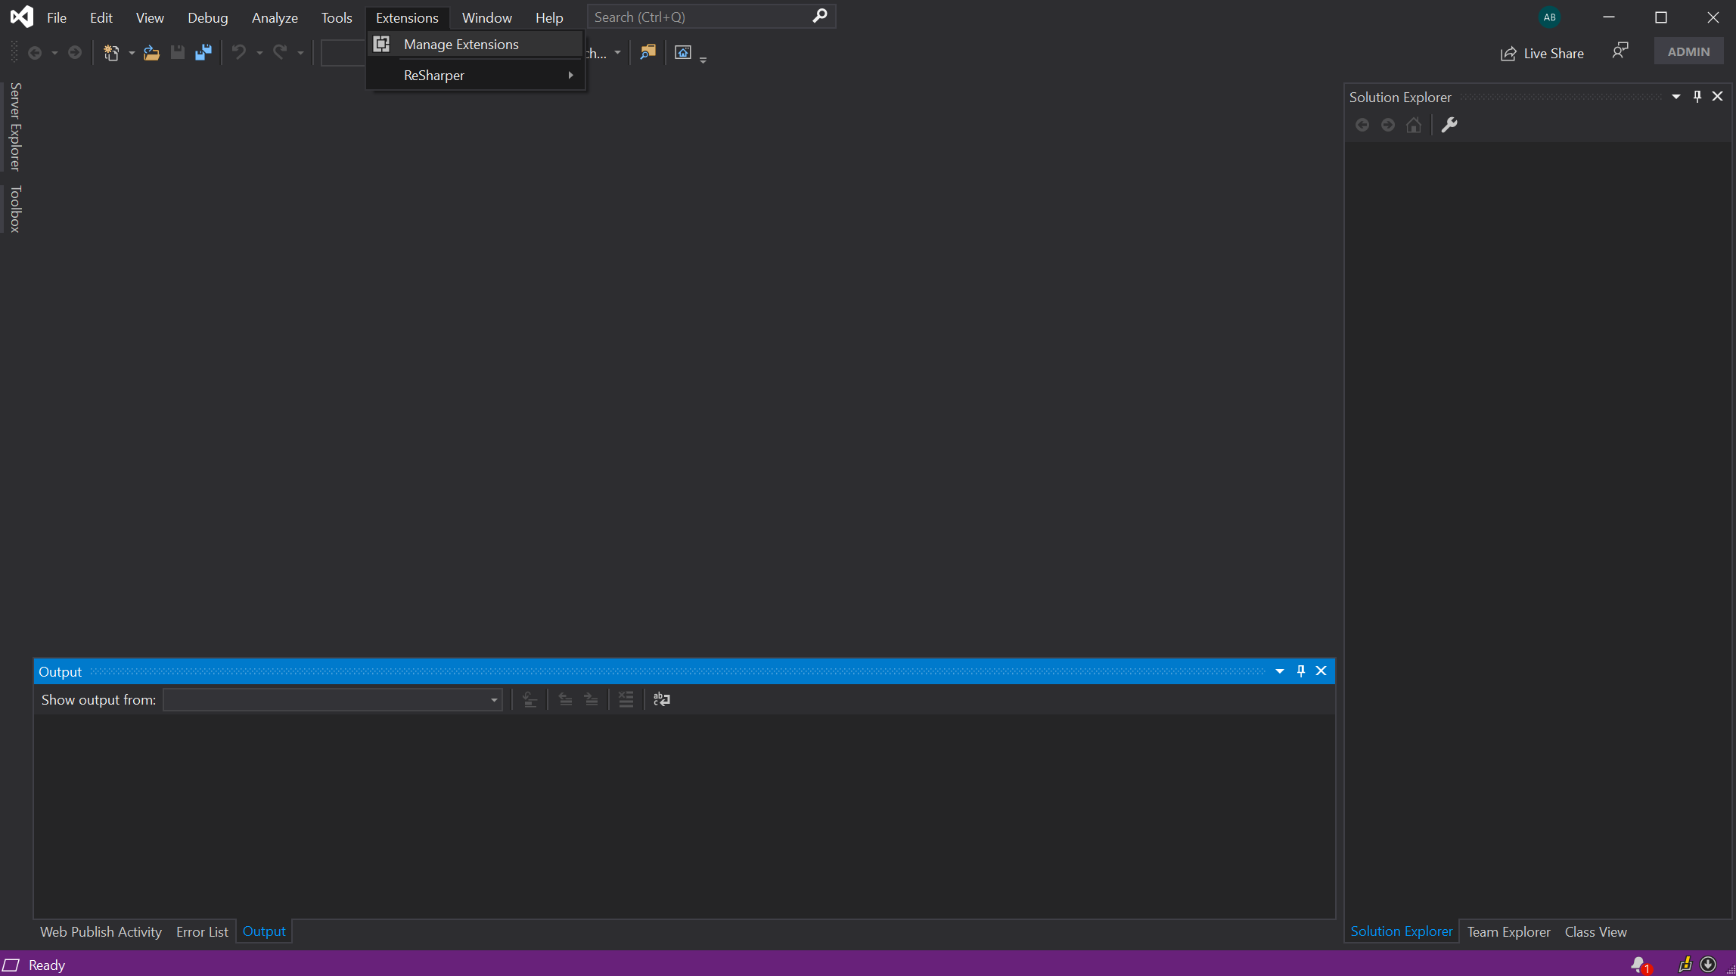The image size is (1736, 976).
Task: Open toolbar overflow options arrow
Action: pos(703,59)
